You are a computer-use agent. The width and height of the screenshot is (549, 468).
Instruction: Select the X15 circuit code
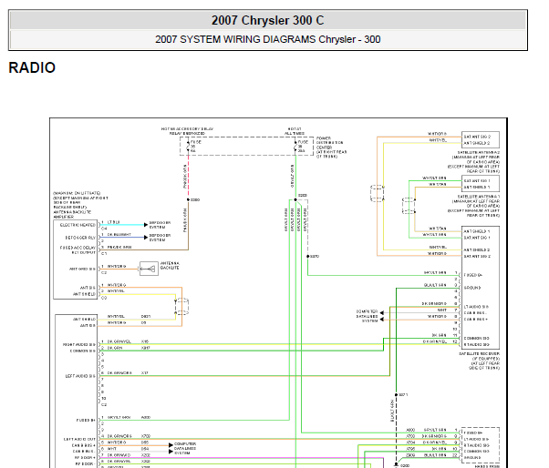[145, 341]
